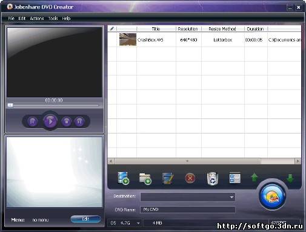
Task: Stop the preview playback
Action: pos(67,121)
